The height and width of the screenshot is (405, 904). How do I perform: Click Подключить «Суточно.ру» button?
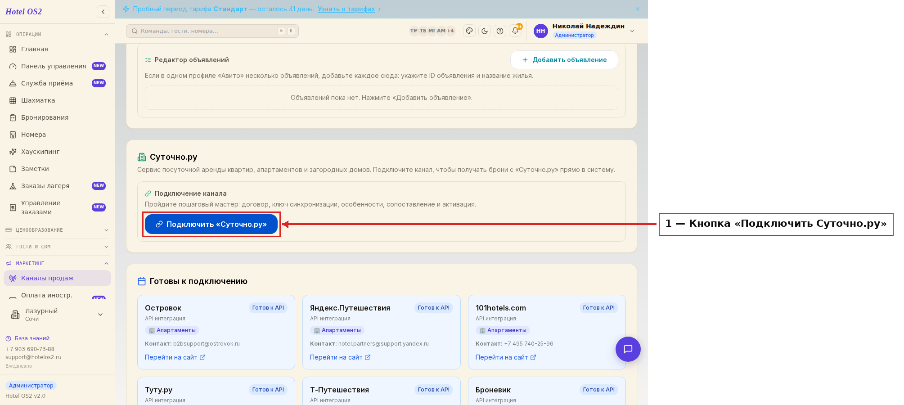point(211,224)
